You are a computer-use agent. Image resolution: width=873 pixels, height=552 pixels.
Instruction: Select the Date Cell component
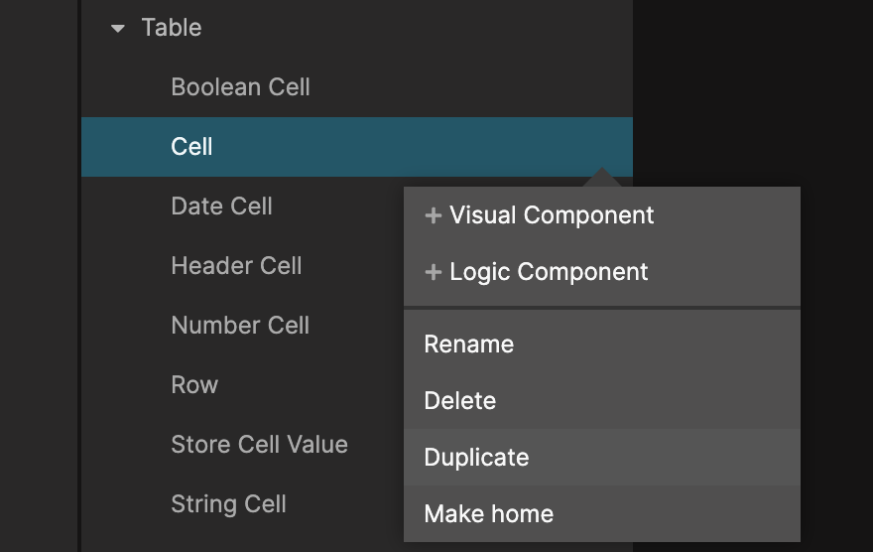click(x=221, y=207)
